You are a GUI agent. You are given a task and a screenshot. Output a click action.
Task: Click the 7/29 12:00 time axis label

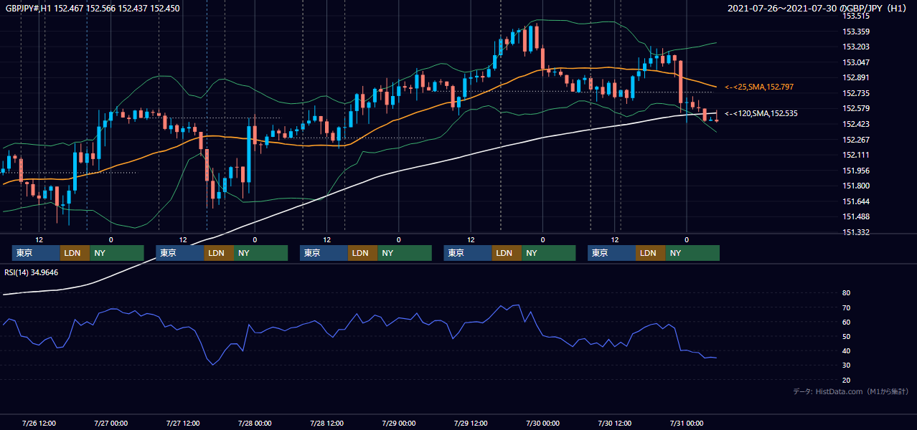471,423
